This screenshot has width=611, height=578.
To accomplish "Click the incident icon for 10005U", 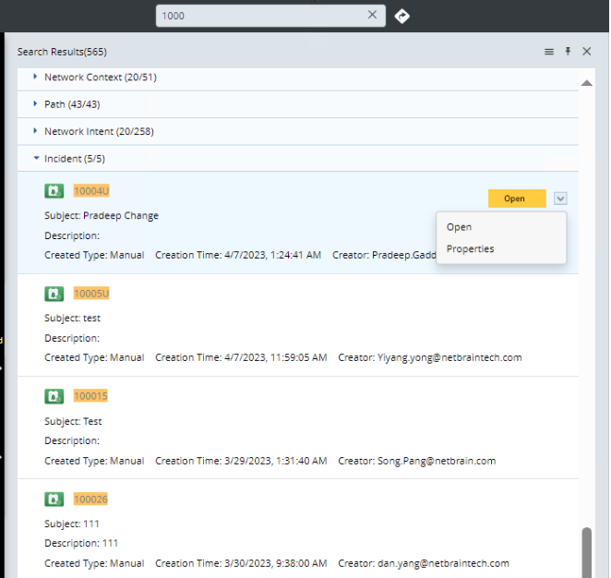I will [54, 294].
